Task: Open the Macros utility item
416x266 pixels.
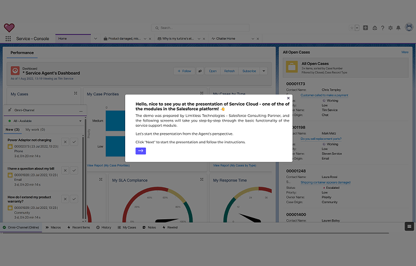Action: [x=53, y=227]
